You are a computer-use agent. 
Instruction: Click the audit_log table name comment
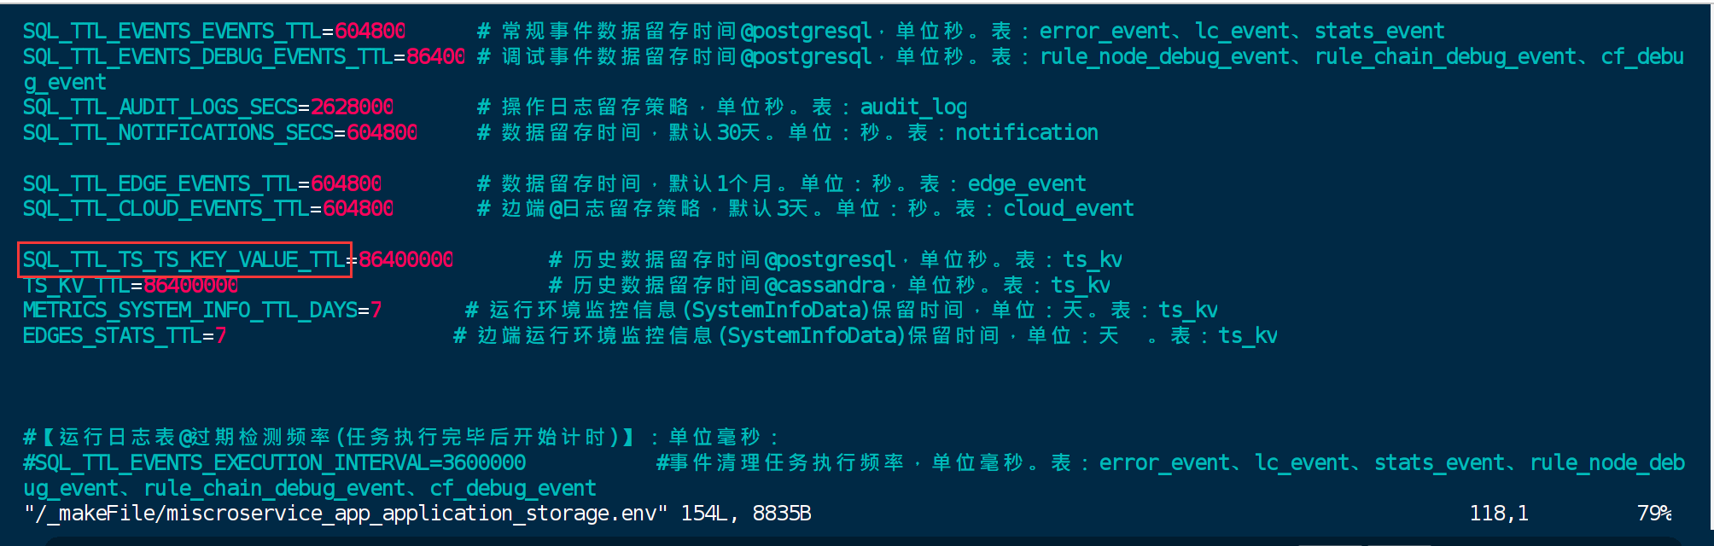pos(913,107)
